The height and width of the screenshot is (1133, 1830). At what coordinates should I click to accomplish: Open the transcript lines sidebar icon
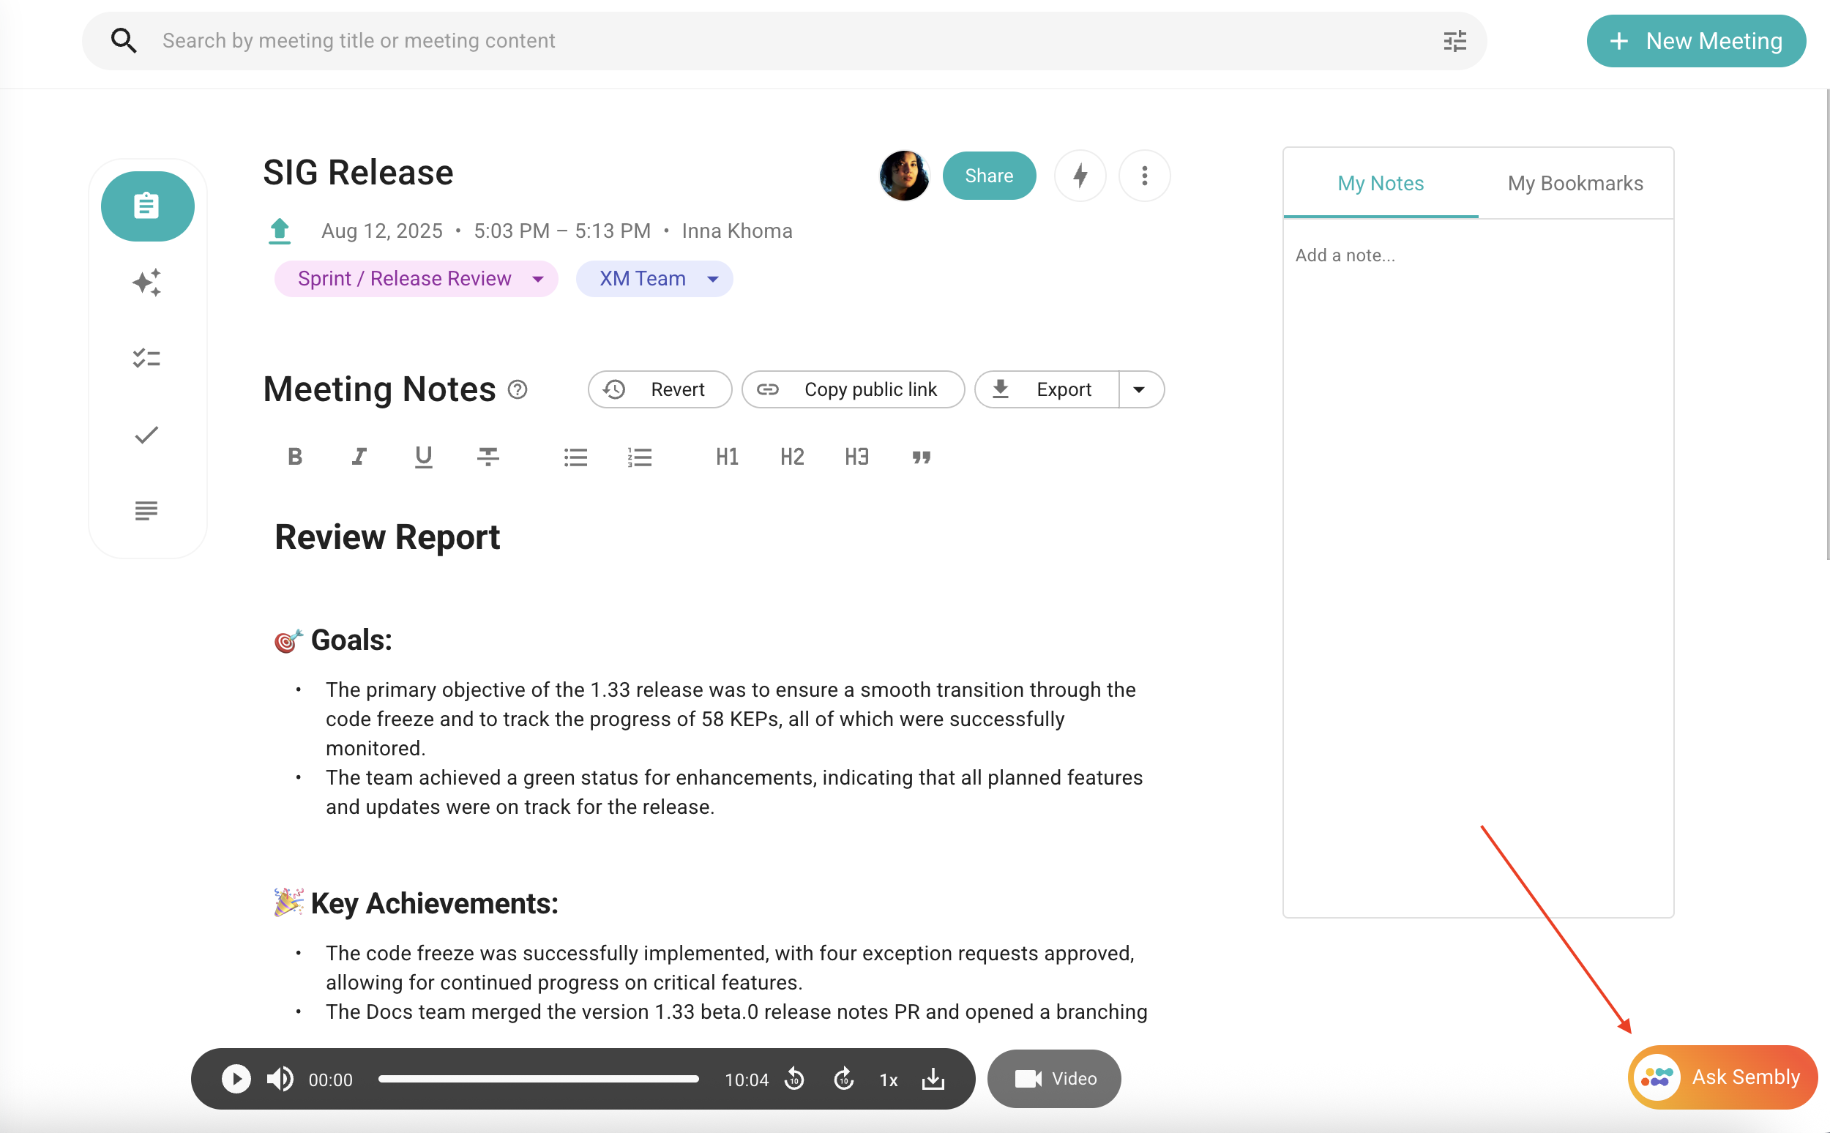[147, 511]
